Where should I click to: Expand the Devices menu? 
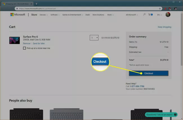[x=44, y=15]
